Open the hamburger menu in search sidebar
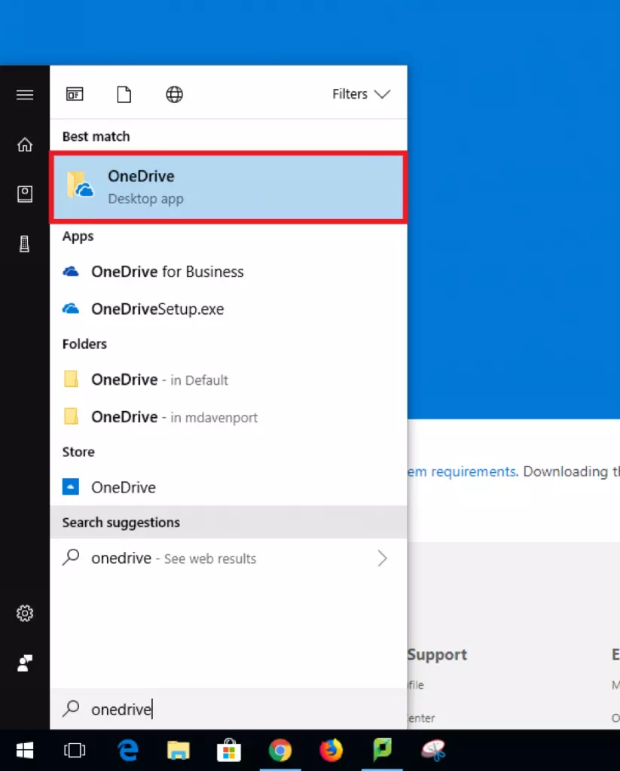Screen dimensions: 620x771 pos(25,94)
